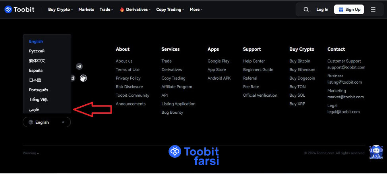Click the Telegram social icon
Image resolution: width=387 pixels, height=174 pixels.
tap(79, 67)
